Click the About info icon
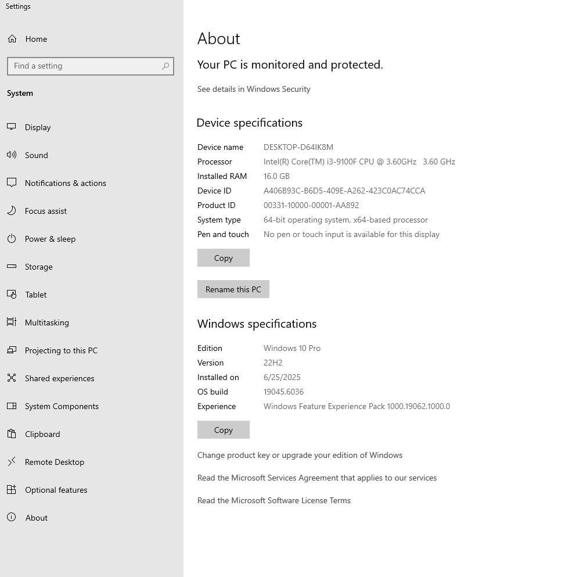This screenshot has width=576, height=577. (12, 518)
